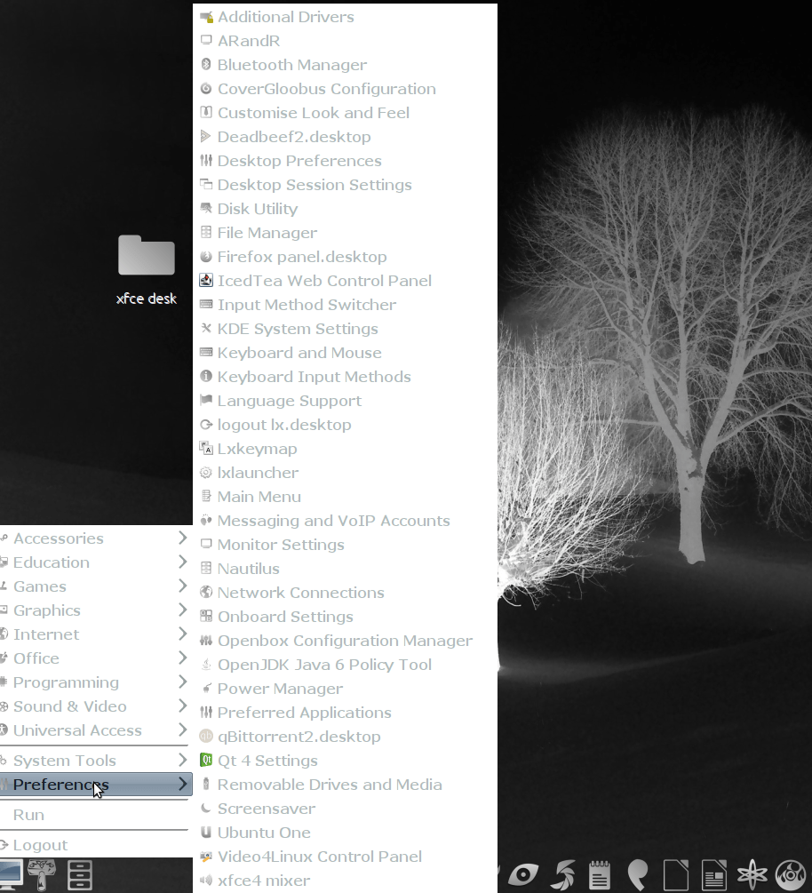Expand the Programming submenu arrow

182,682
